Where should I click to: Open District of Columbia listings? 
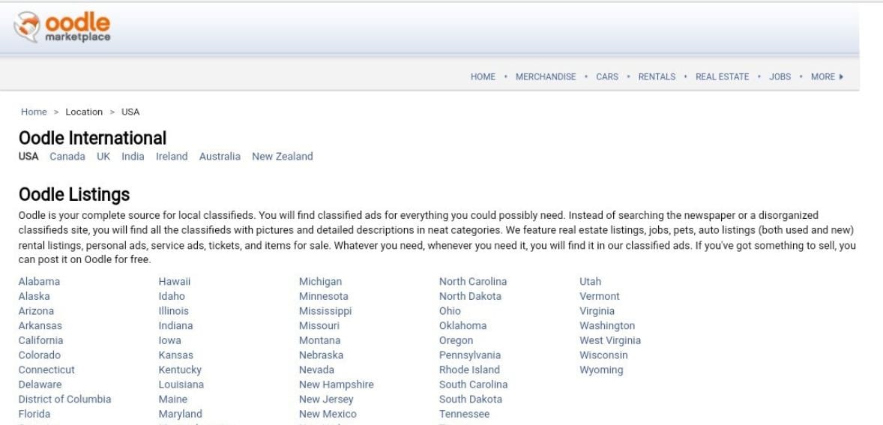pos(64,399)
